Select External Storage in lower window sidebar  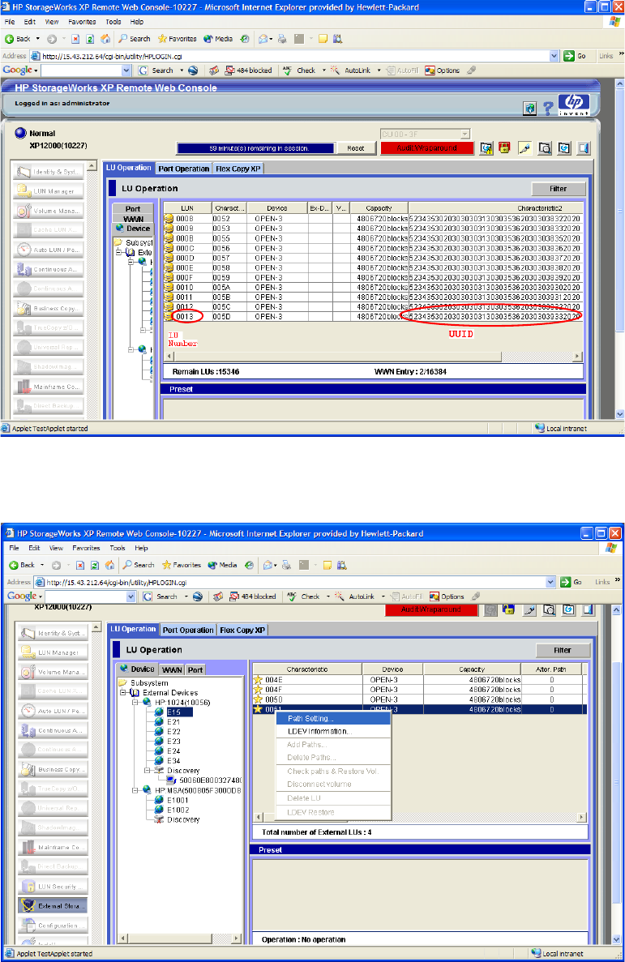53,905
